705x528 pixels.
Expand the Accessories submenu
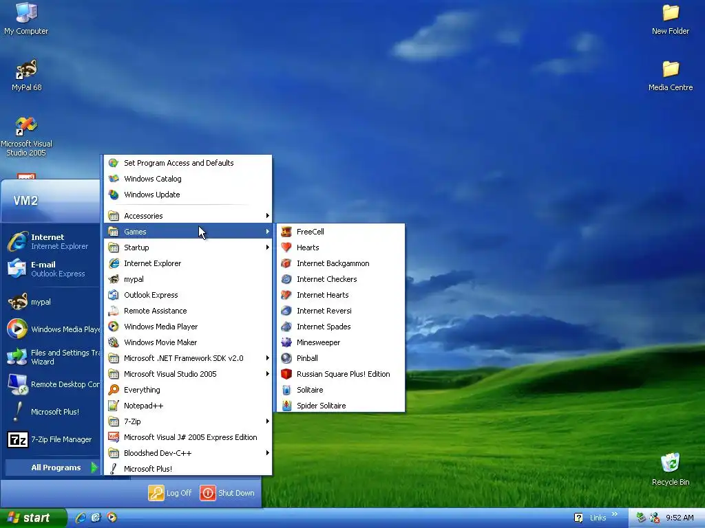(188, 216)
